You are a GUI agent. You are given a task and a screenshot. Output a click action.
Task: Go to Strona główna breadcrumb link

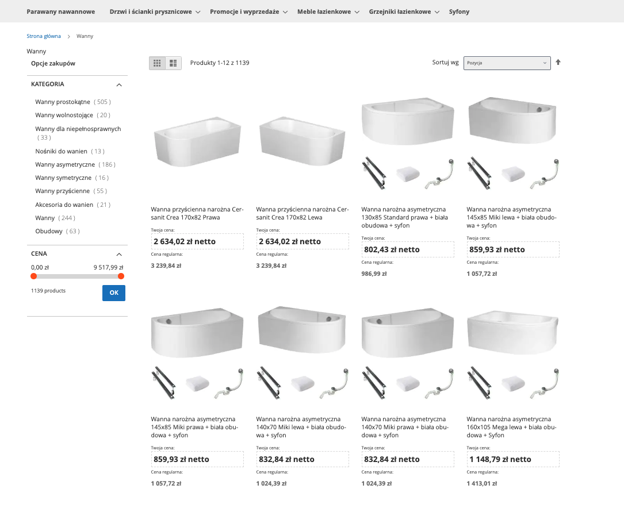coord(44,36)
